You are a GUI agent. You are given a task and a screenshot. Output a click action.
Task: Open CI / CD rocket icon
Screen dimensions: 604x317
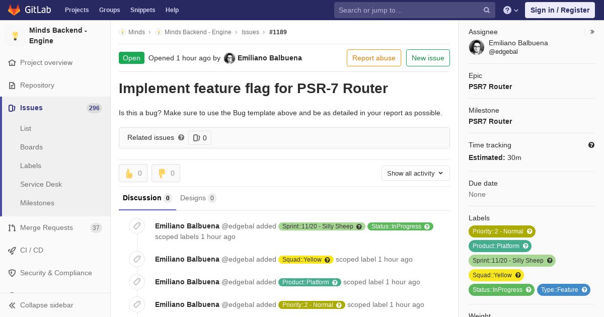[12, 250]
